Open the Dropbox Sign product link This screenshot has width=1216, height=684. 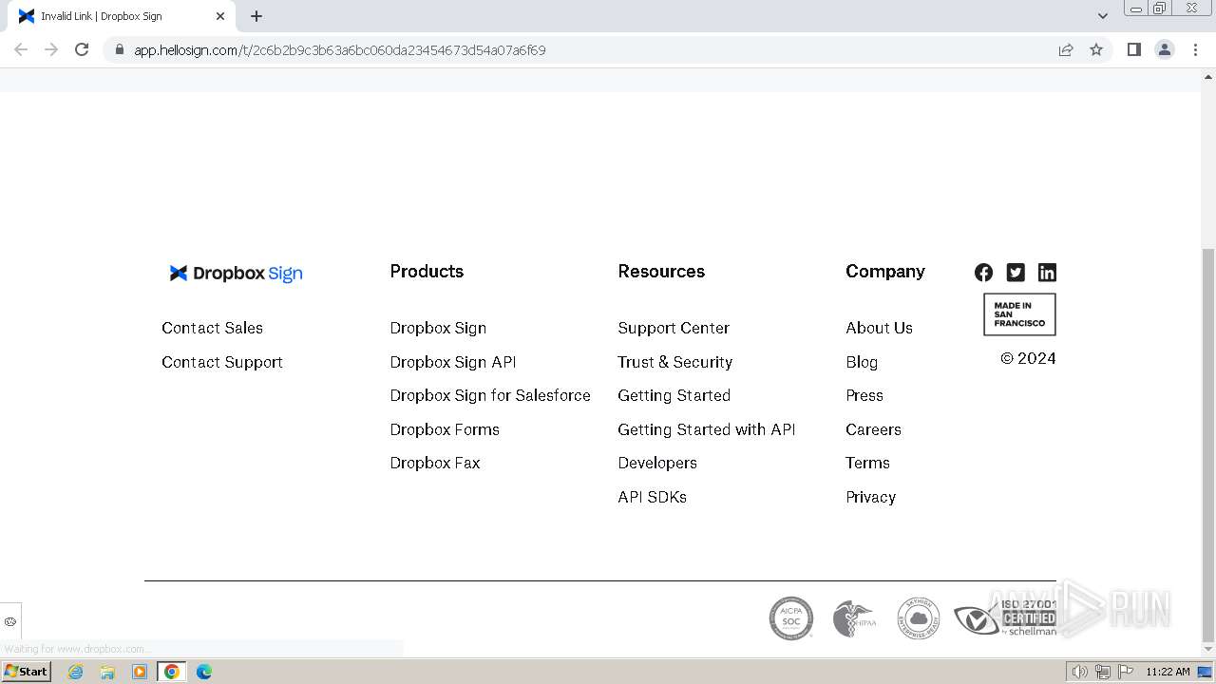[438, 328]
